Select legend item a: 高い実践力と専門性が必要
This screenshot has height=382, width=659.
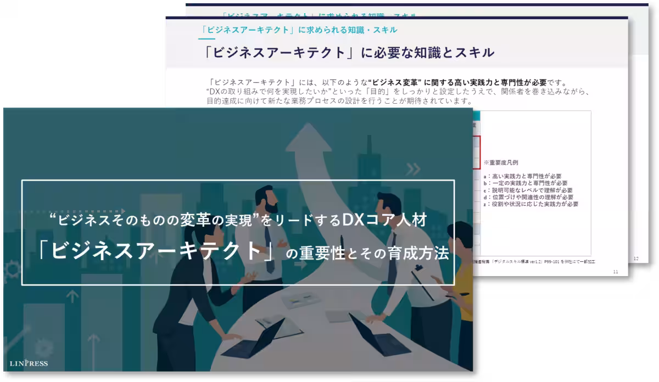click(x=524, y=176)
